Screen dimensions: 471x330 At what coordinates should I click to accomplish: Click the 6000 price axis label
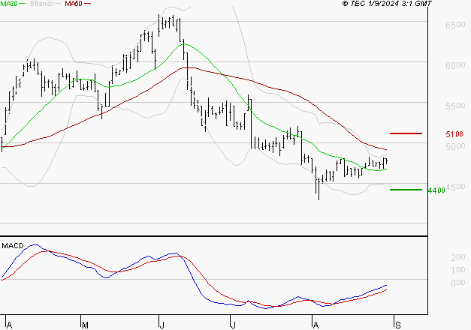(x=455, y=65)
